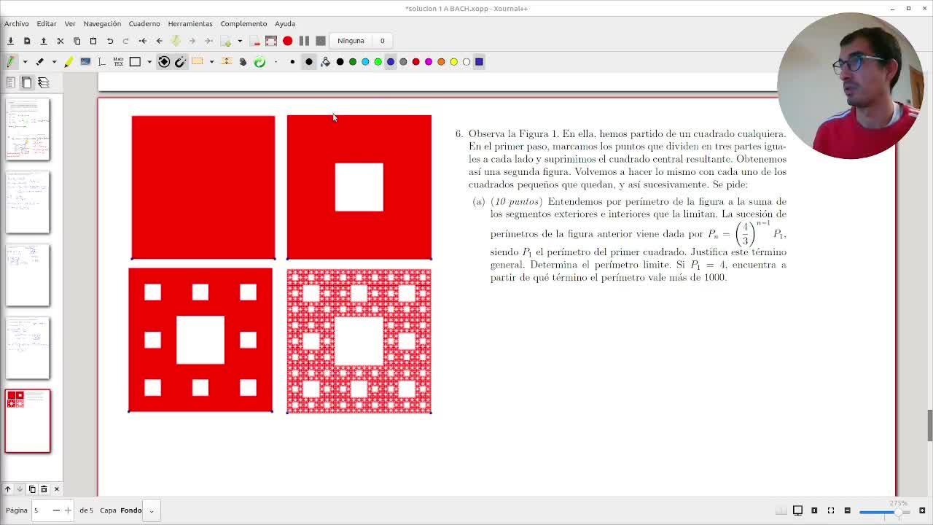Open the Math TeX tool
Viewport: 933px width, 525px height.
pyautogui.click(x=118, y=62)
